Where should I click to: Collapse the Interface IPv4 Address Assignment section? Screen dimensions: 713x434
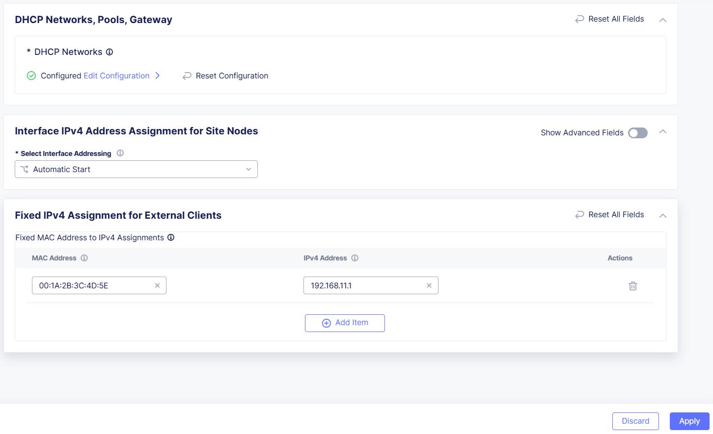[x=662, y=132]
